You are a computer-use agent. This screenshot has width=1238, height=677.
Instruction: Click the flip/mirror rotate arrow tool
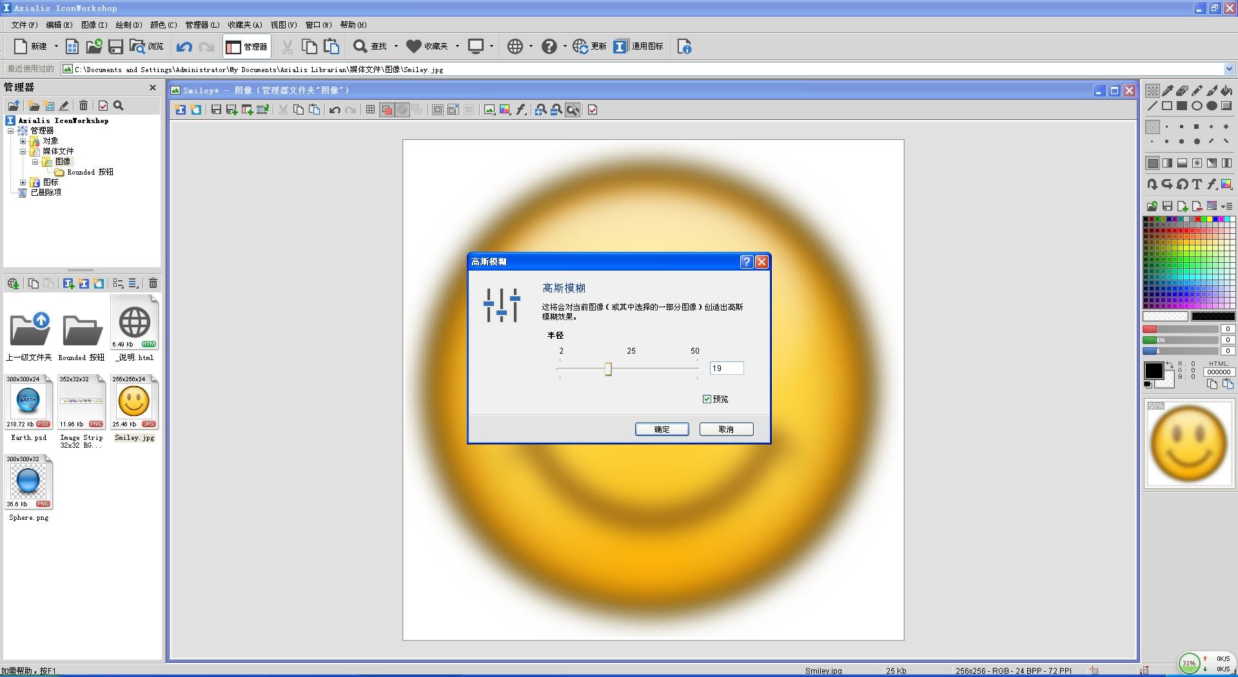coord(1152,184)
